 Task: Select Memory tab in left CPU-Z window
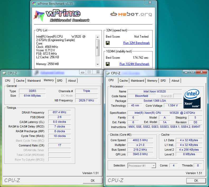(x=49, y=80)
